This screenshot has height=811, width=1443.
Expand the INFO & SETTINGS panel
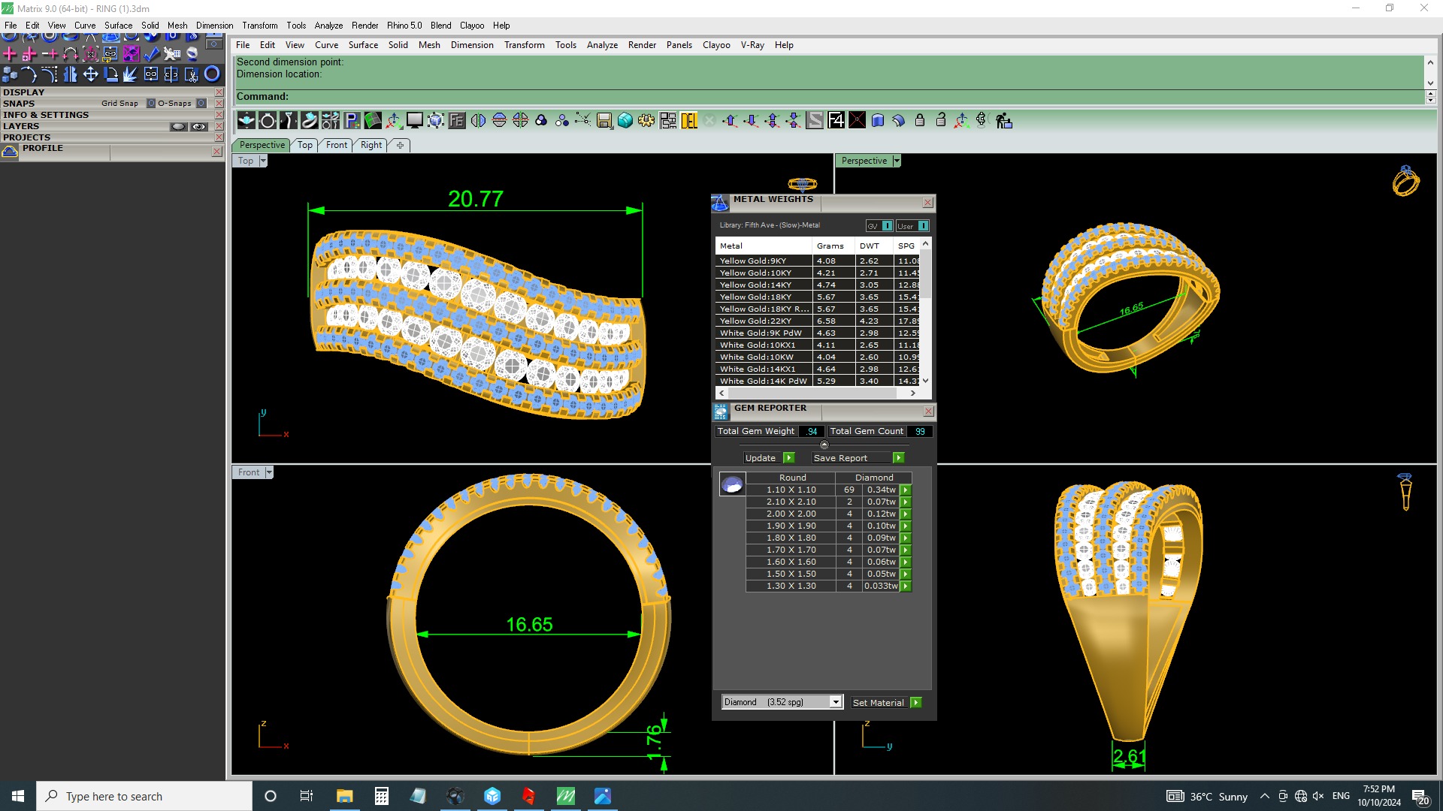pyautogui.click(x=46, y=115)
